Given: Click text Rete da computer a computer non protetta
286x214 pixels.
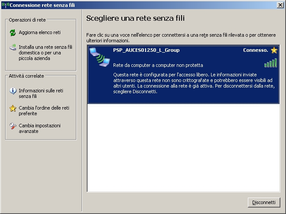Looking at the screenshot, I should click(158, 65).
